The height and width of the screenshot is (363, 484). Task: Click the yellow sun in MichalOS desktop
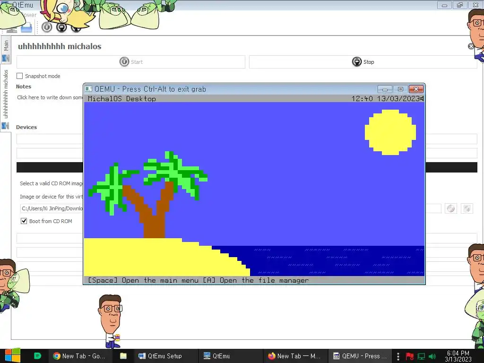click(x=390, y=132)
